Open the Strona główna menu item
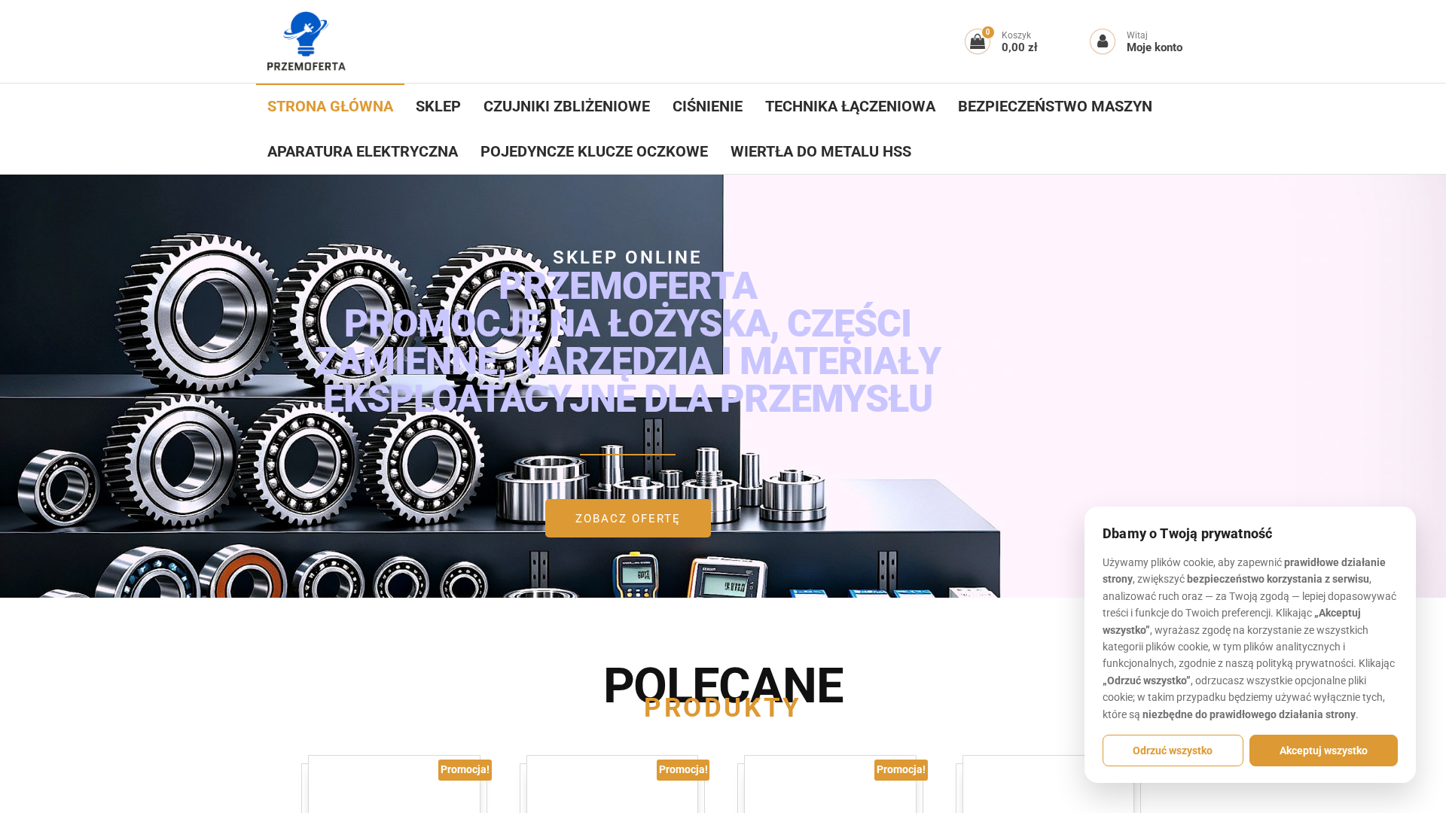1446x813 pixels. click(x=330, y=106)
